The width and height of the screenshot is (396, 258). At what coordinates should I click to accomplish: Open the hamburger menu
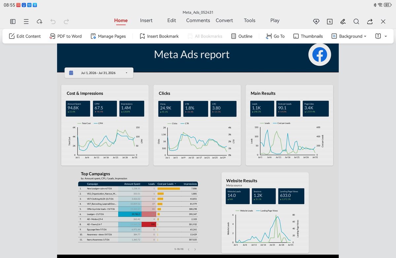(26, 21)
